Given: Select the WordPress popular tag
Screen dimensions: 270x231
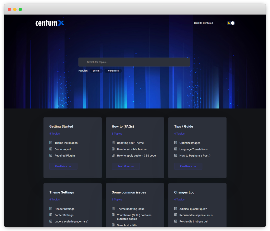Looking at the screenshot, I should click(x=113, y=71).
